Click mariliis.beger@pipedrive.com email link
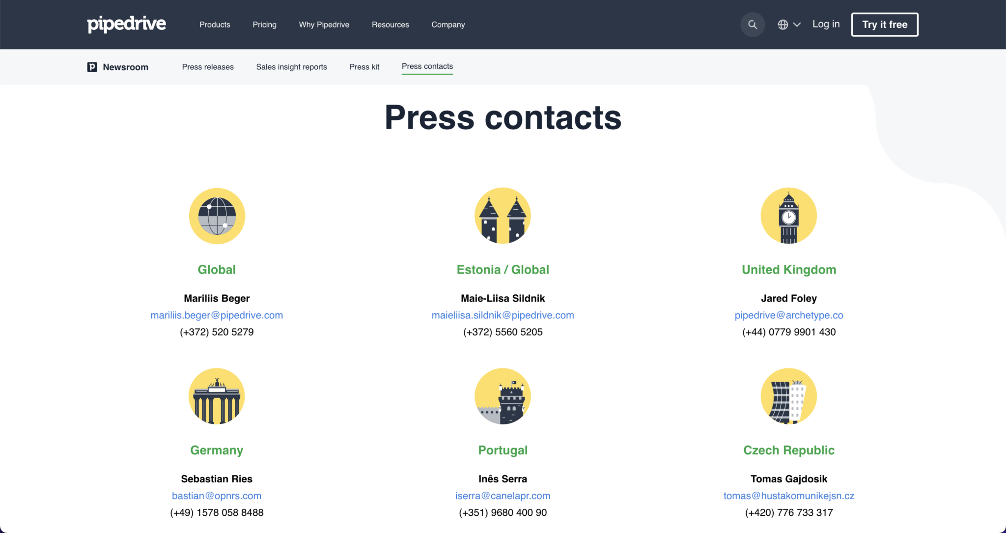 point(217,315)
